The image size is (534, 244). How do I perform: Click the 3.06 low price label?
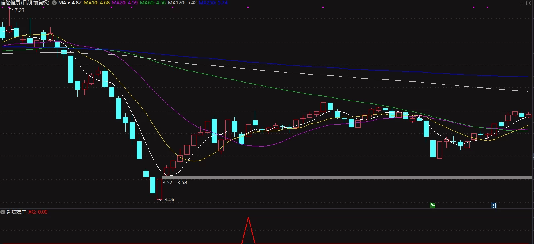point(169,199)
